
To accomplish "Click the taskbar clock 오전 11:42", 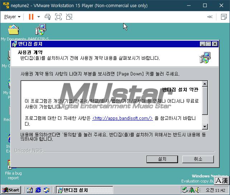I will point(215,190).
